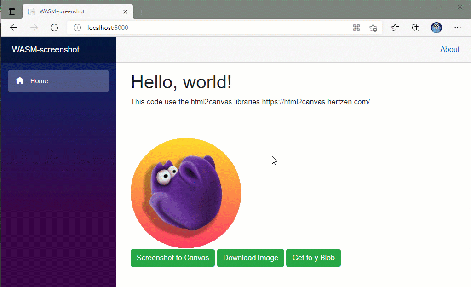Image resolution: width=471 pixels, height=287 pixels.
Task: Go to Home in the sidebar
Action: 58,81
